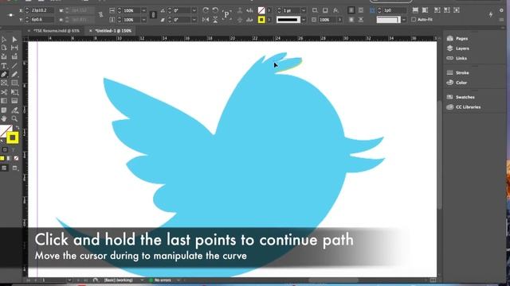This screenshot has width=510, height=286.
Task: Select the Content Placer tool
Action: [14, 56]
